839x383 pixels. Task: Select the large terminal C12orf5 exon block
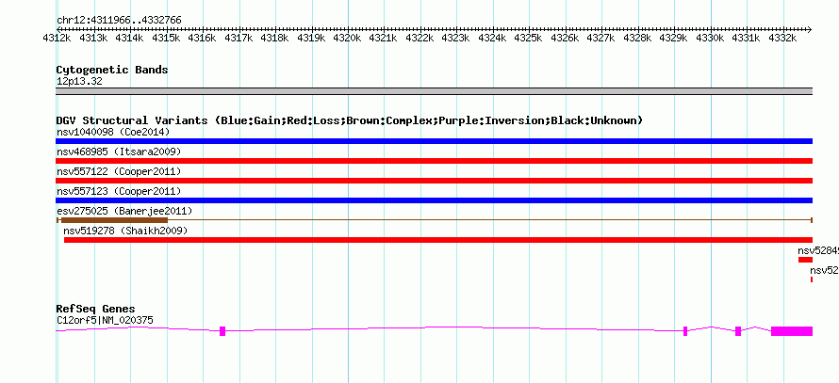point(792,331)
